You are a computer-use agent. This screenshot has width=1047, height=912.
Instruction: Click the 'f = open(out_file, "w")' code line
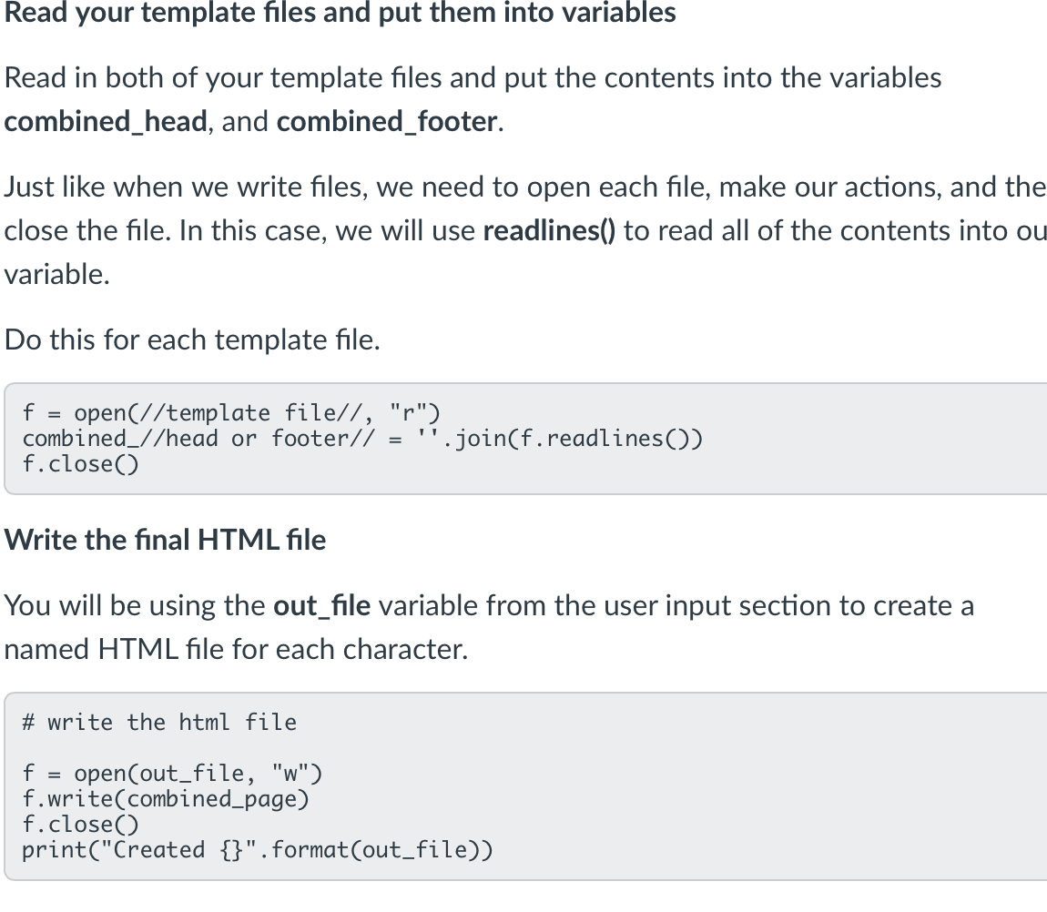[x=171, y=774]
